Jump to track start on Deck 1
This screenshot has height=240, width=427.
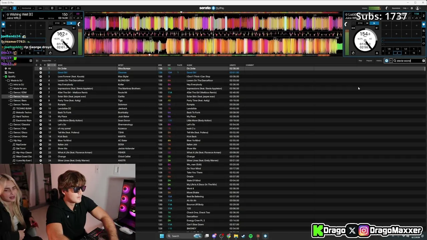64,23
